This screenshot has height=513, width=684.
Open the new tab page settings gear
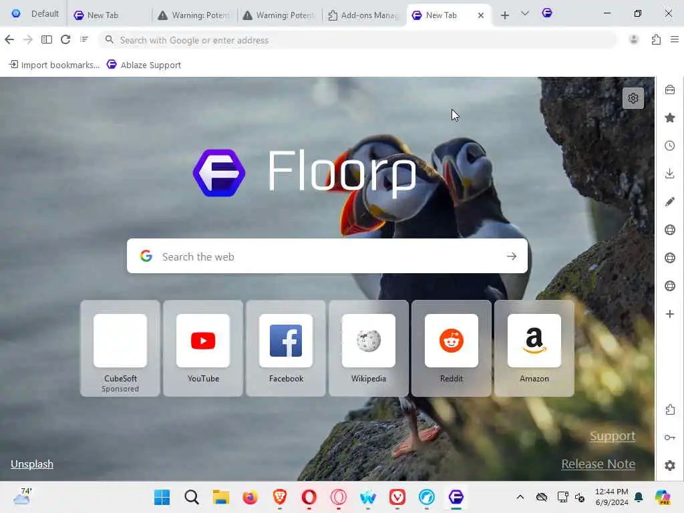[x=633, y=98]
